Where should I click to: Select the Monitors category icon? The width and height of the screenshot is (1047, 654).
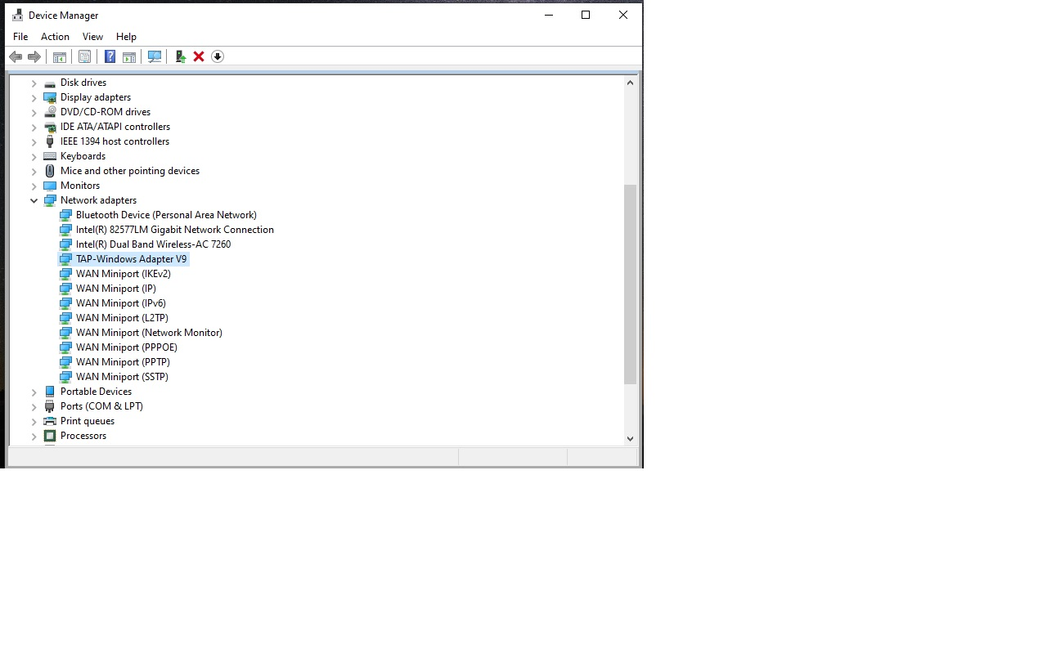point(50,186)
